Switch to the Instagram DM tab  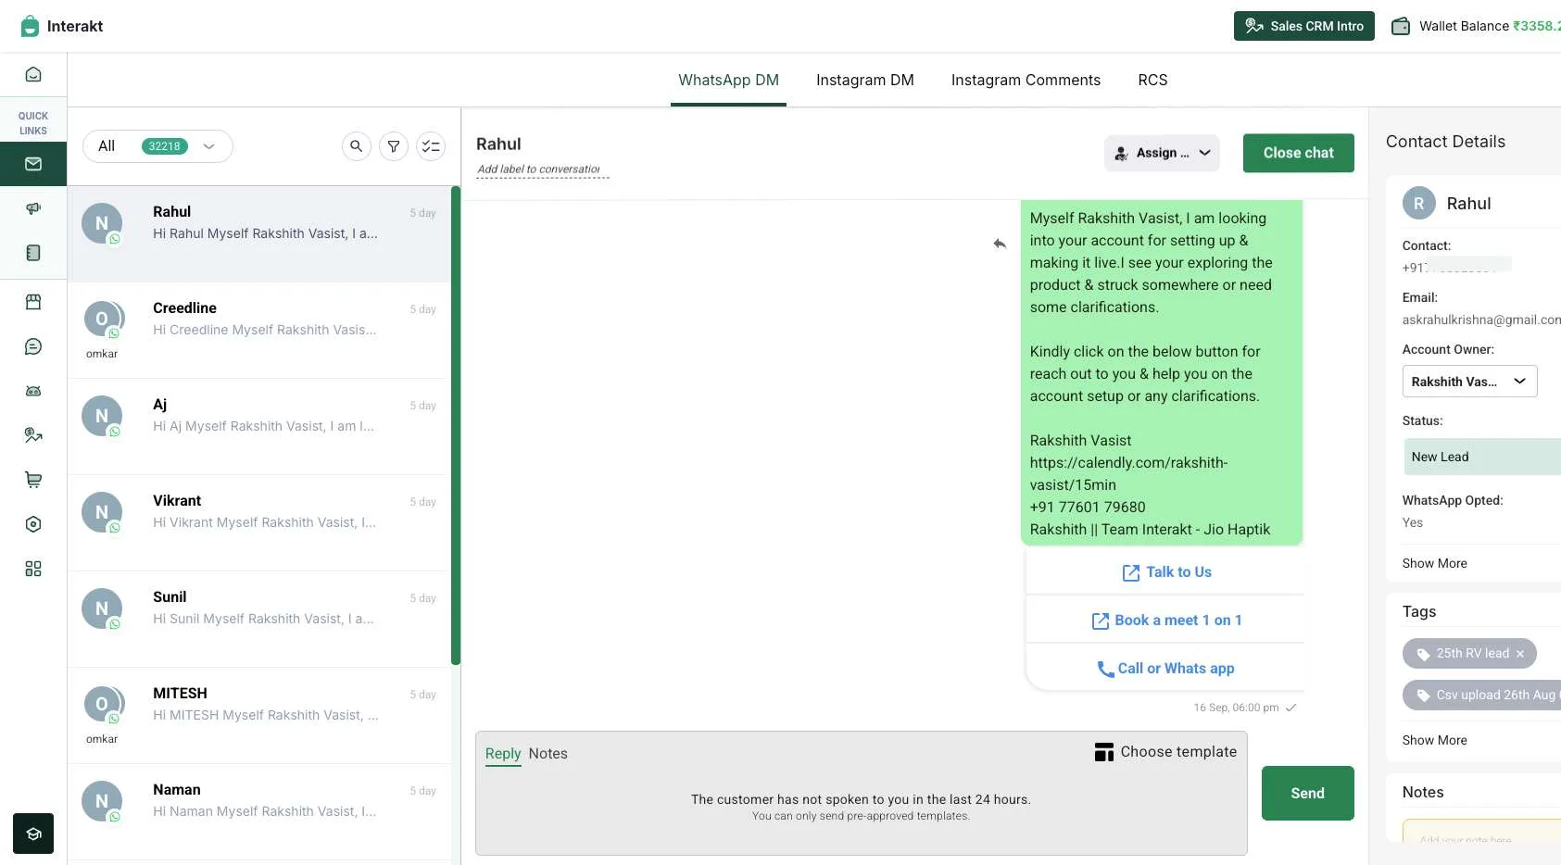point(864,80)
